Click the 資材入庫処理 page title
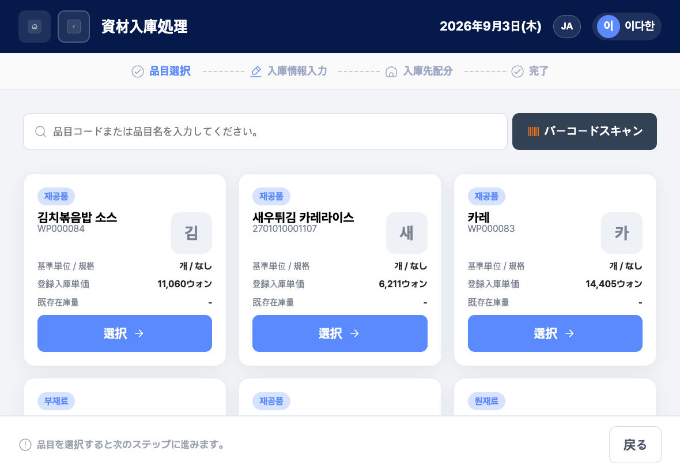The image size is (680, 473). coord(145,27)
